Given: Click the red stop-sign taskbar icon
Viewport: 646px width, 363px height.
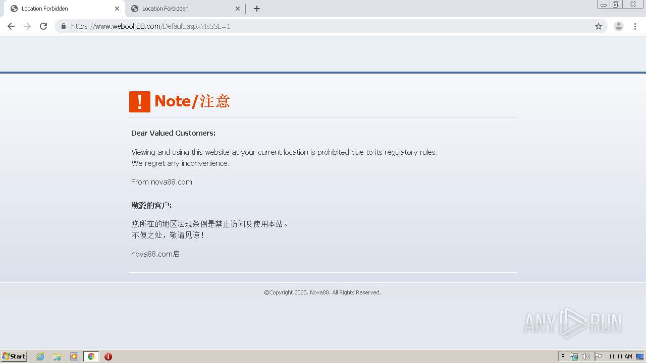Looking at the screenshot, I should tap(108, 356).
